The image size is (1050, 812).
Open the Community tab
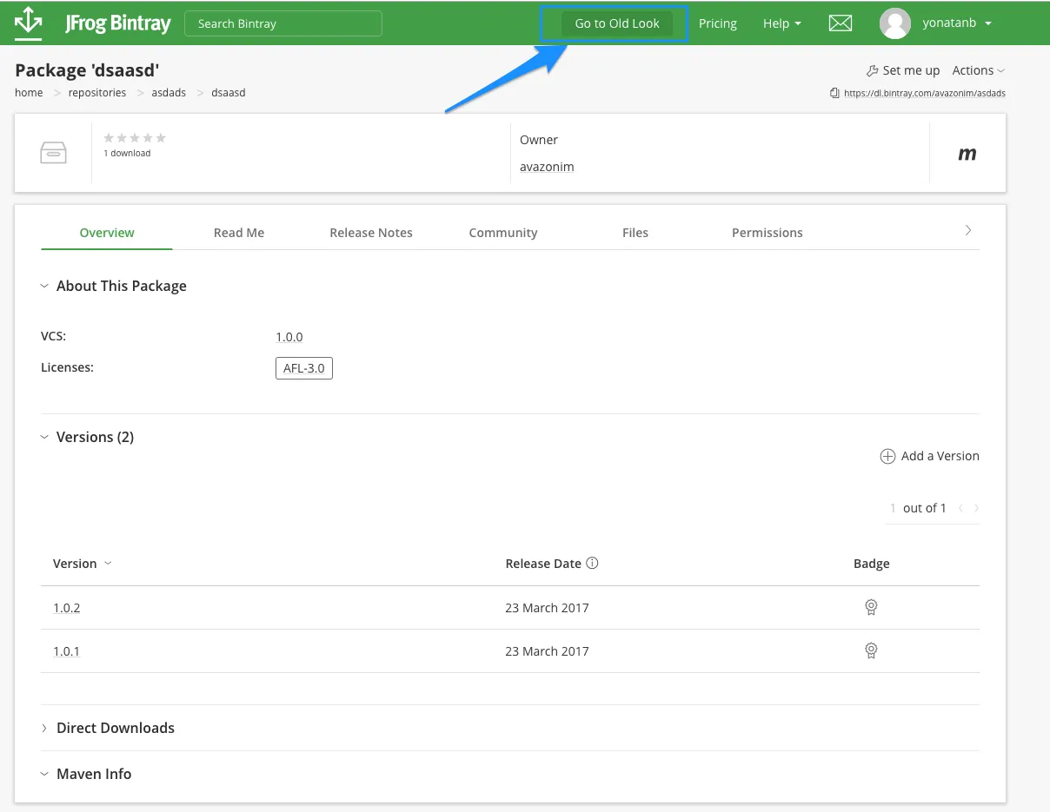[503, 233]
